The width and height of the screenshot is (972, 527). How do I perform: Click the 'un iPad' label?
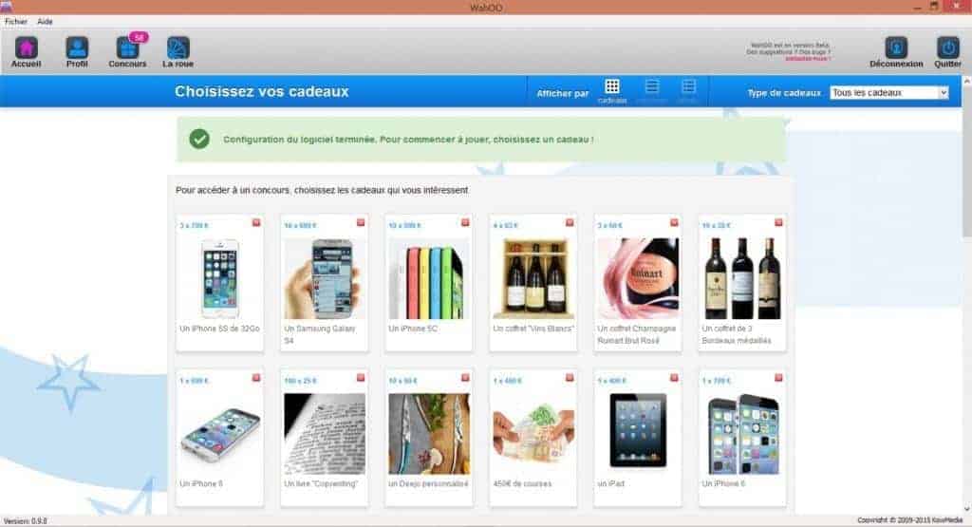(x=610, y=483)
